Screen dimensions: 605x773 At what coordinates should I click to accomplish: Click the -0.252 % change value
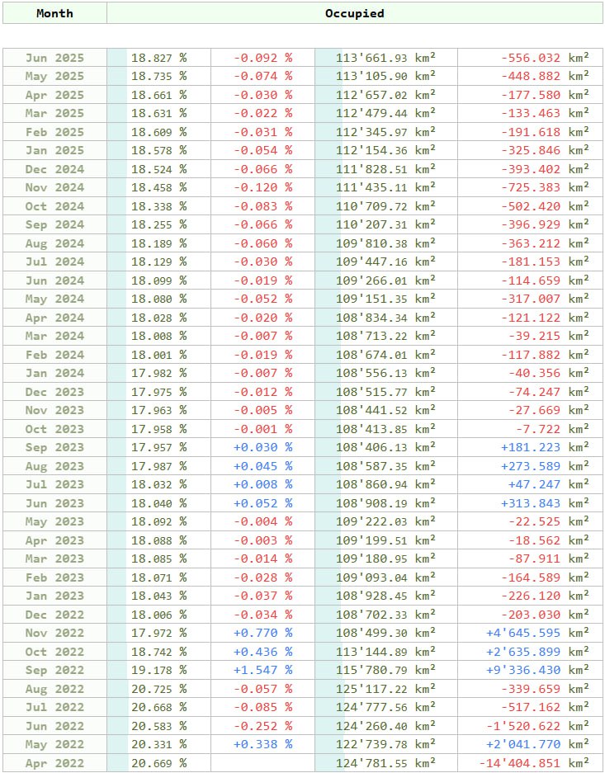pos(262,726)
